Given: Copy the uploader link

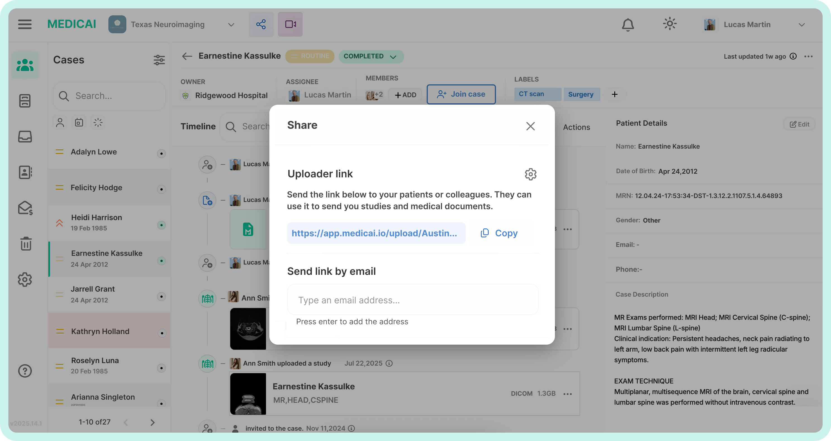Looking at the screenshot, I should click(x=499, y=233).
